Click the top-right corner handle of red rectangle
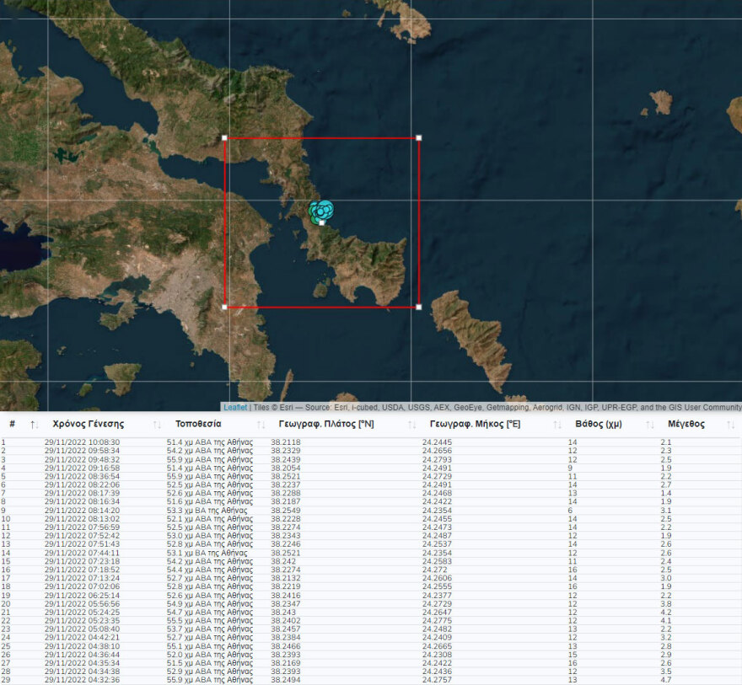 click(419, 137)
